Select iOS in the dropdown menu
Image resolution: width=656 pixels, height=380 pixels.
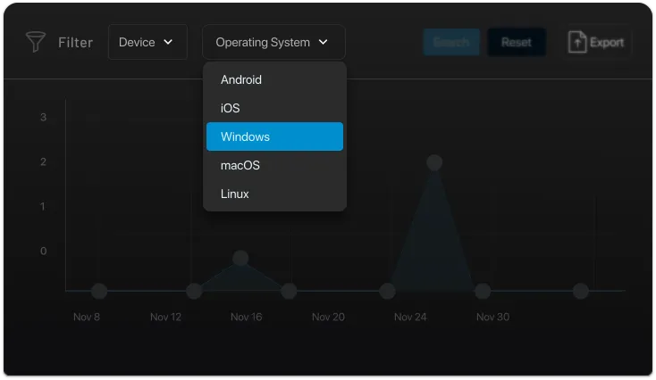pos(231,108)
